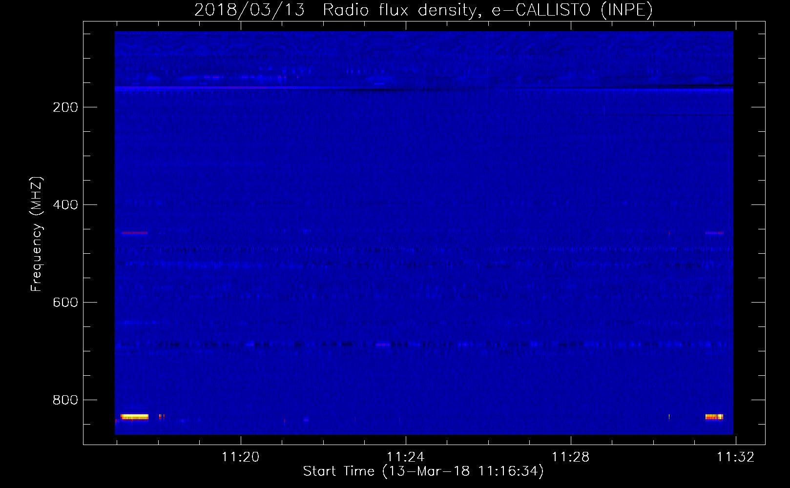This screenshot has height=488, width=790.
Task: Click the bright yellow burst at the lower left of the spectrogram
Action: (x=134, y=417)
